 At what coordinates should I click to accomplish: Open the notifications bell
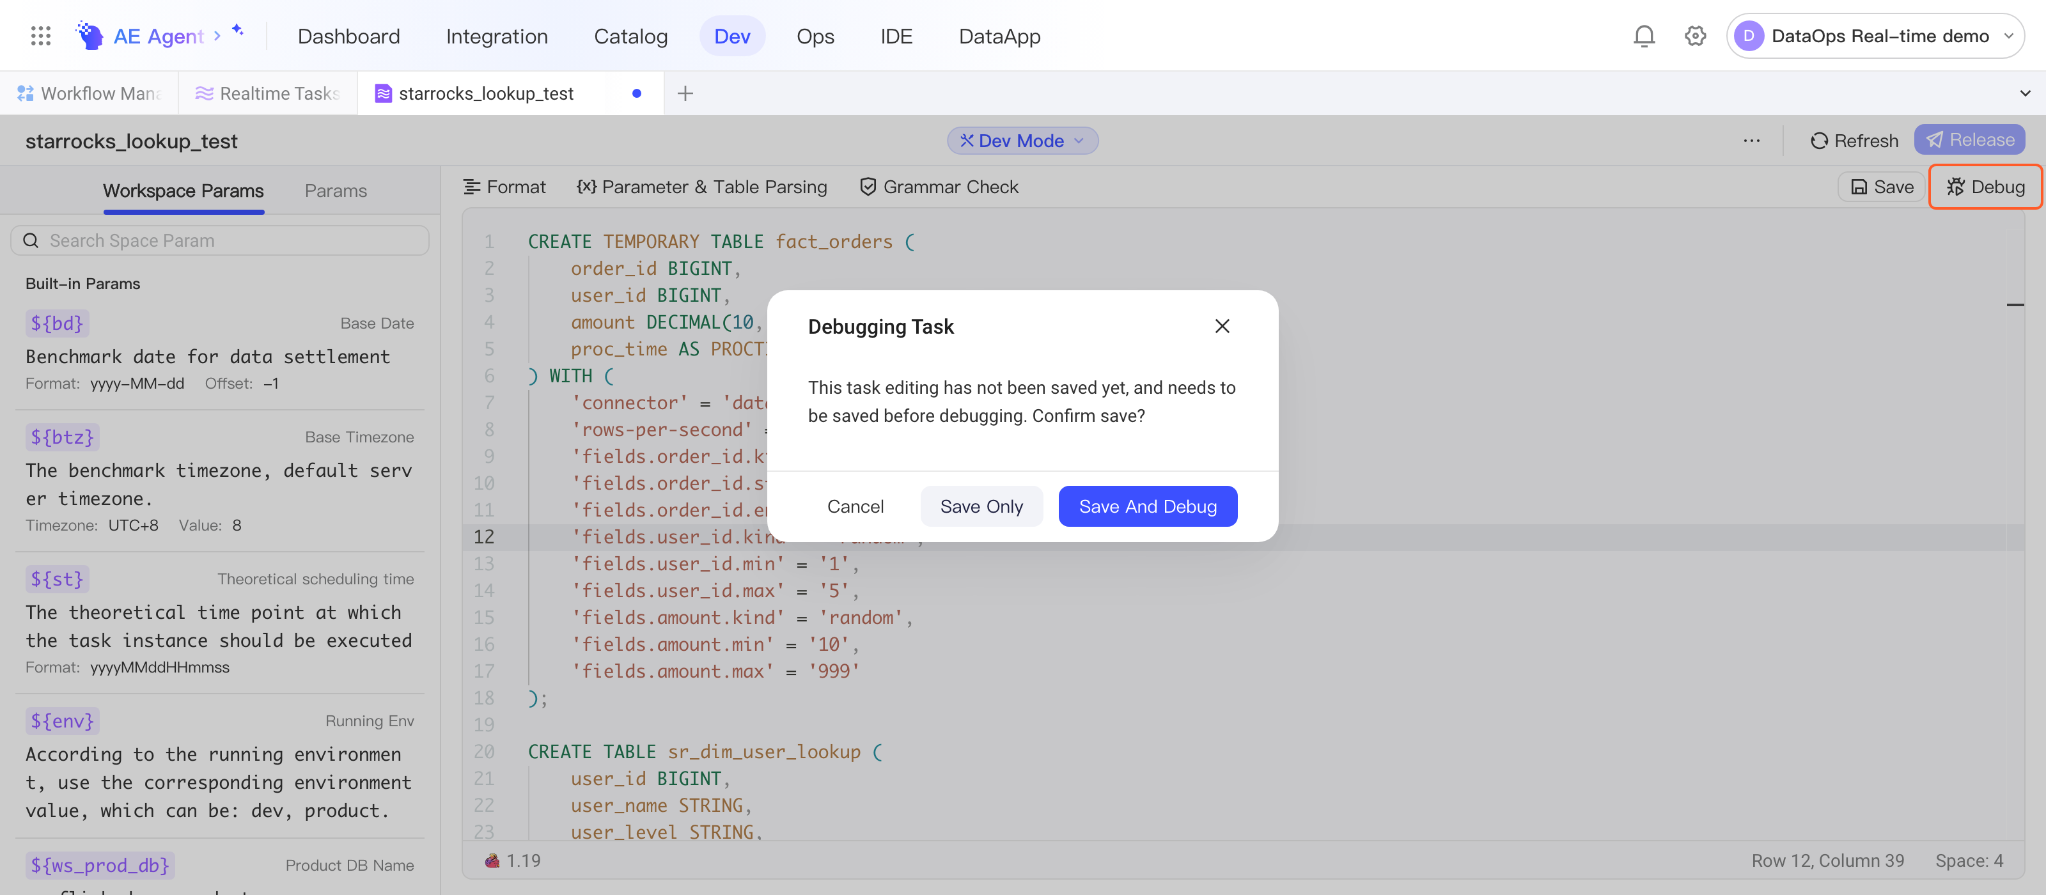pyautogui.click(x=1643, y=36)
